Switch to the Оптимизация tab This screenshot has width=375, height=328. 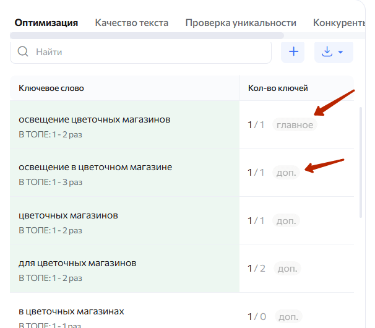point(46,23)
